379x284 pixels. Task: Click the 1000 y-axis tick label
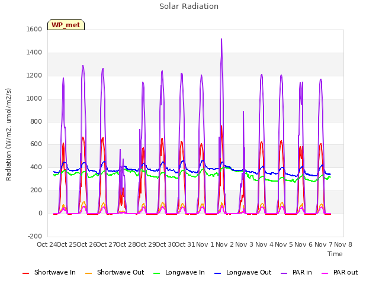pos(34,98)
